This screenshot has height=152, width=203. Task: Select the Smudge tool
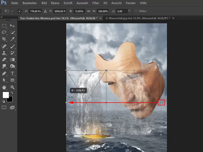pos(4,66)
